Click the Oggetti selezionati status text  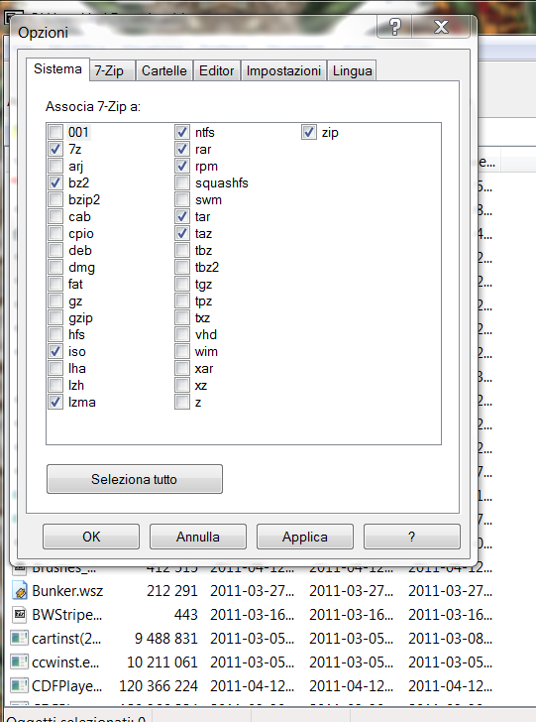(x=76, y=717)
